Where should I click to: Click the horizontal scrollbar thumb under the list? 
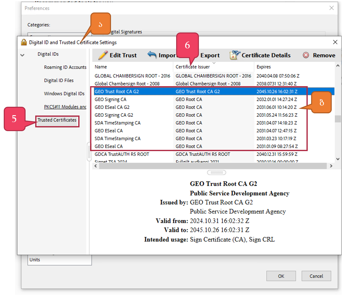click(x=213, y=166)
